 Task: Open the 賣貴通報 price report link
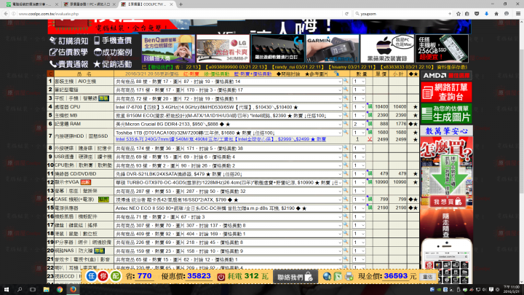point(68,64)
